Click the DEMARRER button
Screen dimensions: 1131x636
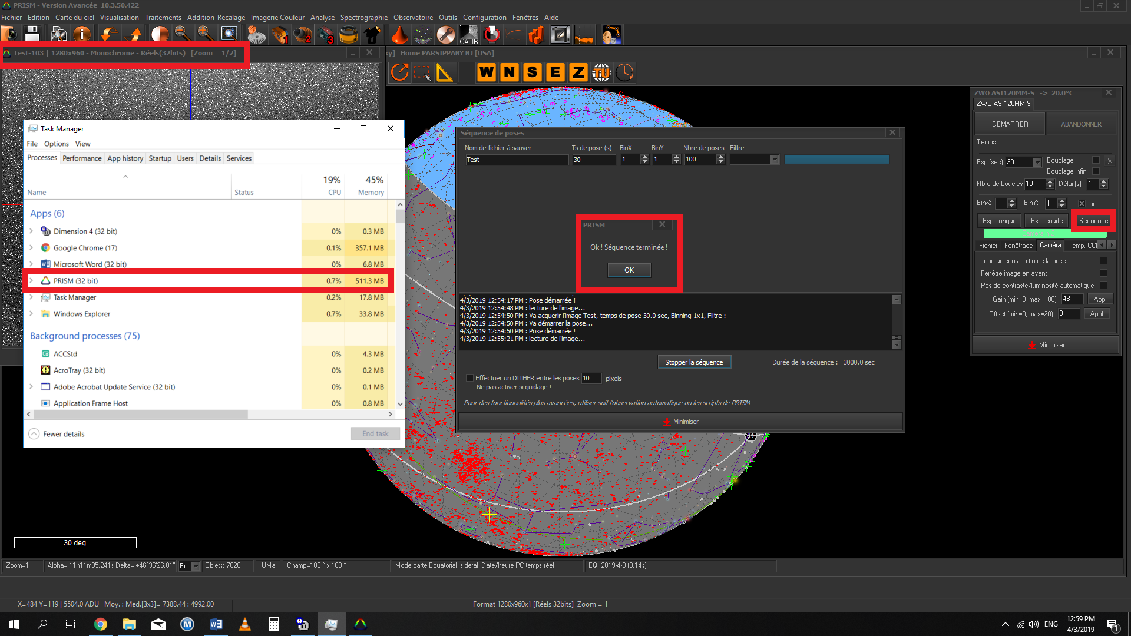point(1010,124)
